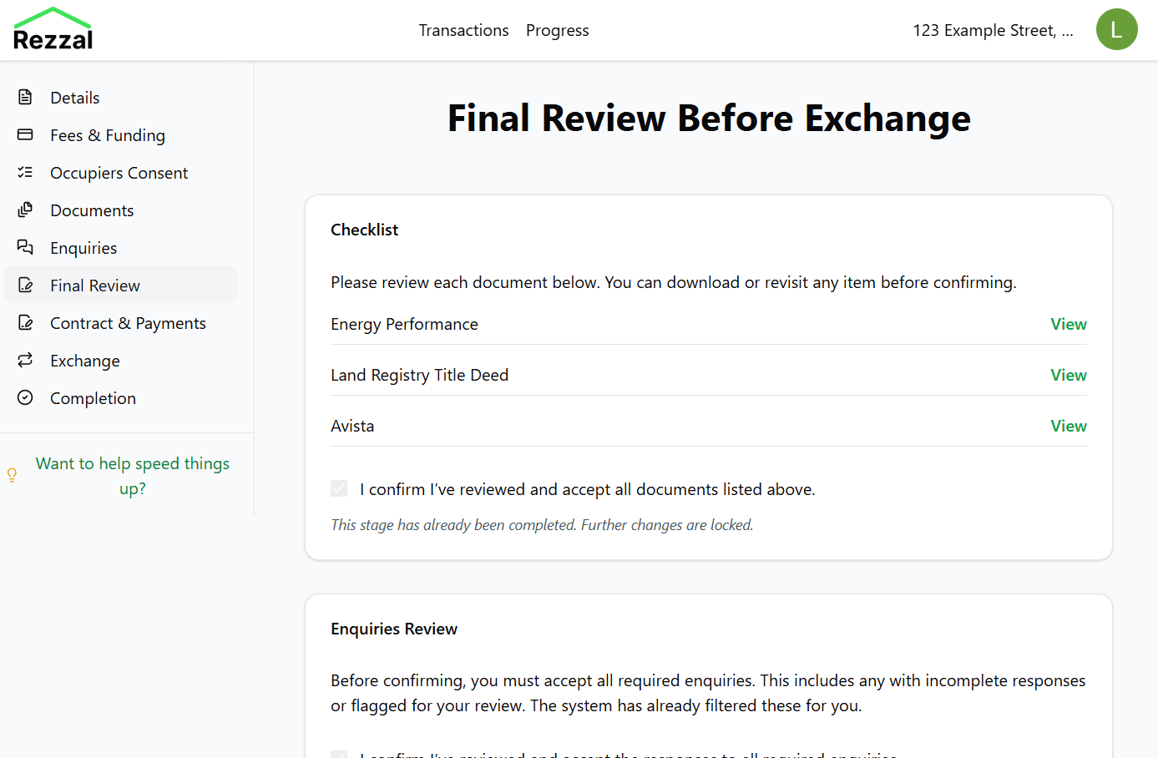The width and height of the screenshot is (1158, 758).
Task: Open the Avista document viewer
Action: 1069,426
